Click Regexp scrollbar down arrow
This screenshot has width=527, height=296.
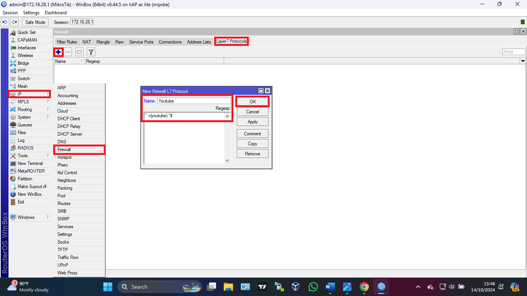[227, 161]
